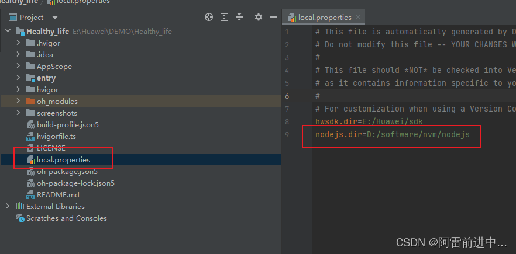
Task: Click the oh-package.json5 file icon
Action: click(x=30, y=172)
